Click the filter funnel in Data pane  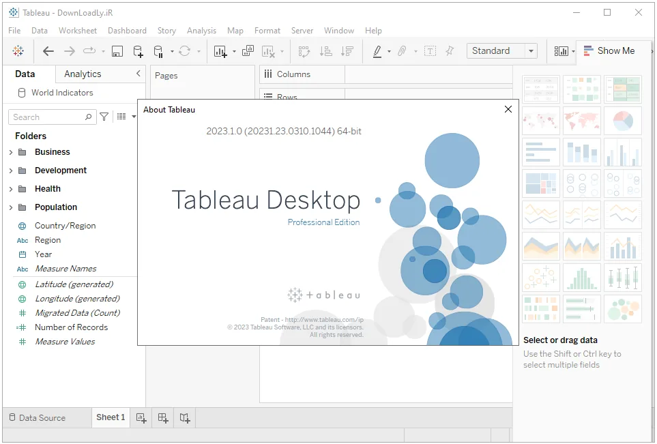coord(104,117)
